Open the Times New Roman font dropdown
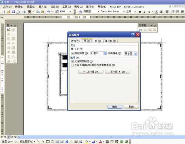 tap(124, 12)
